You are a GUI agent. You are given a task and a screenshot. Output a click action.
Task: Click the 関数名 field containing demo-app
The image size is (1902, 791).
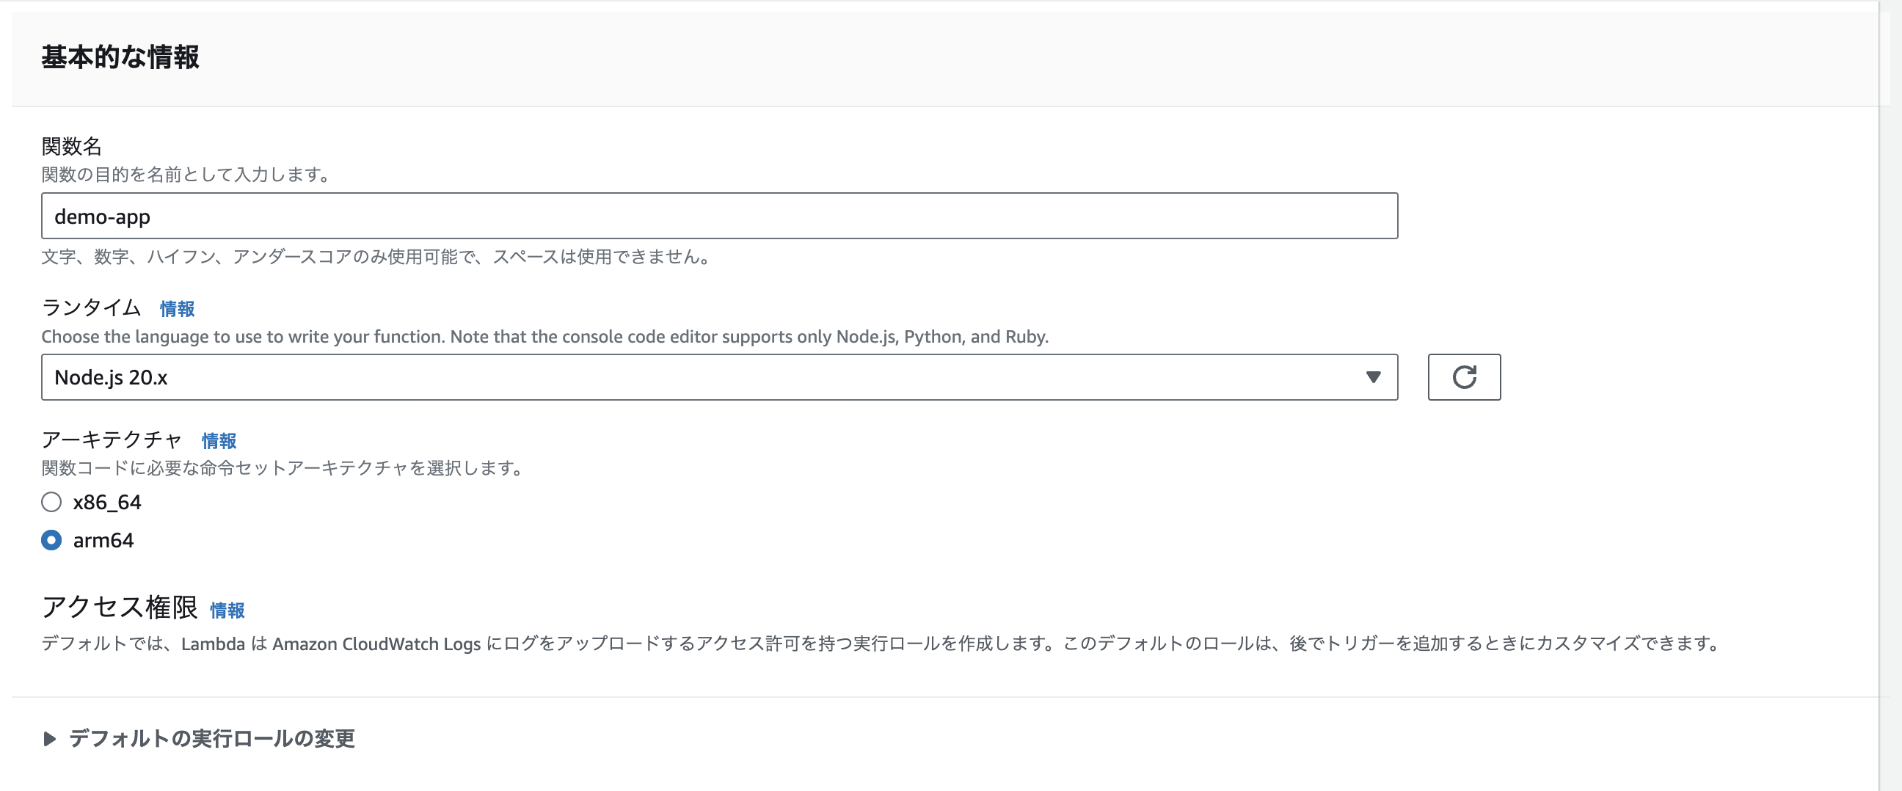[x=718, y=216]
